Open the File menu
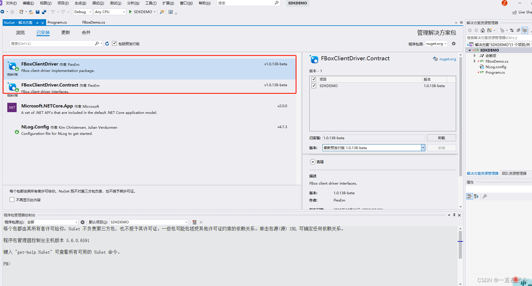 click(11, 3)
